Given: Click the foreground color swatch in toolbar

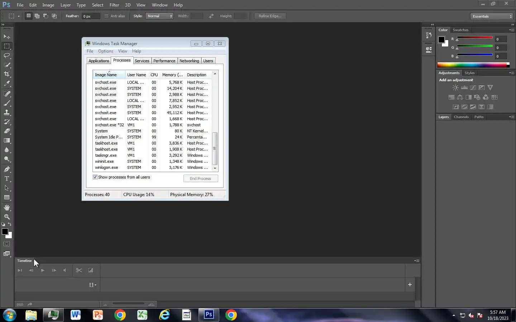Looking at the screenshot, I should pyautogui.click(x=5, y=232).
